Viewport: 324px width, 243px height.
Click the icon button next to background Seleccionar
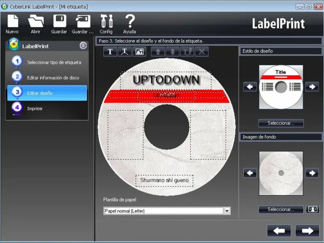(313, 209)
